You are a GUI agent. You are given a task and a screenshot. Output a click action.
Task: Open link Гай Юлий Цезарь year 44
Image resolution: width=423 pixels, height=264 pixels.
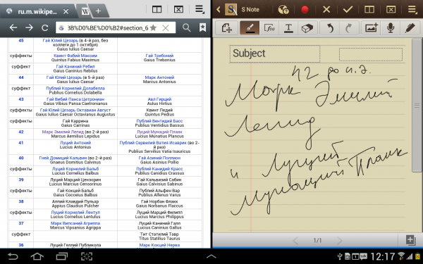pyautogui.click(x=64, y=77)
